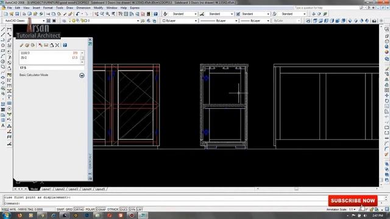This screenshot has height=219, width=390.
Task: Select the Zoom Window tool
Action: pos(108,14)
